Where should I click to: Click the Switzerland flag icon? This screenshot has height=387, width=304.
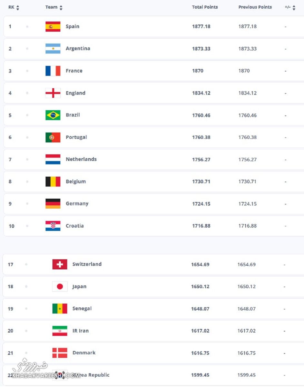tap(60, 264)
